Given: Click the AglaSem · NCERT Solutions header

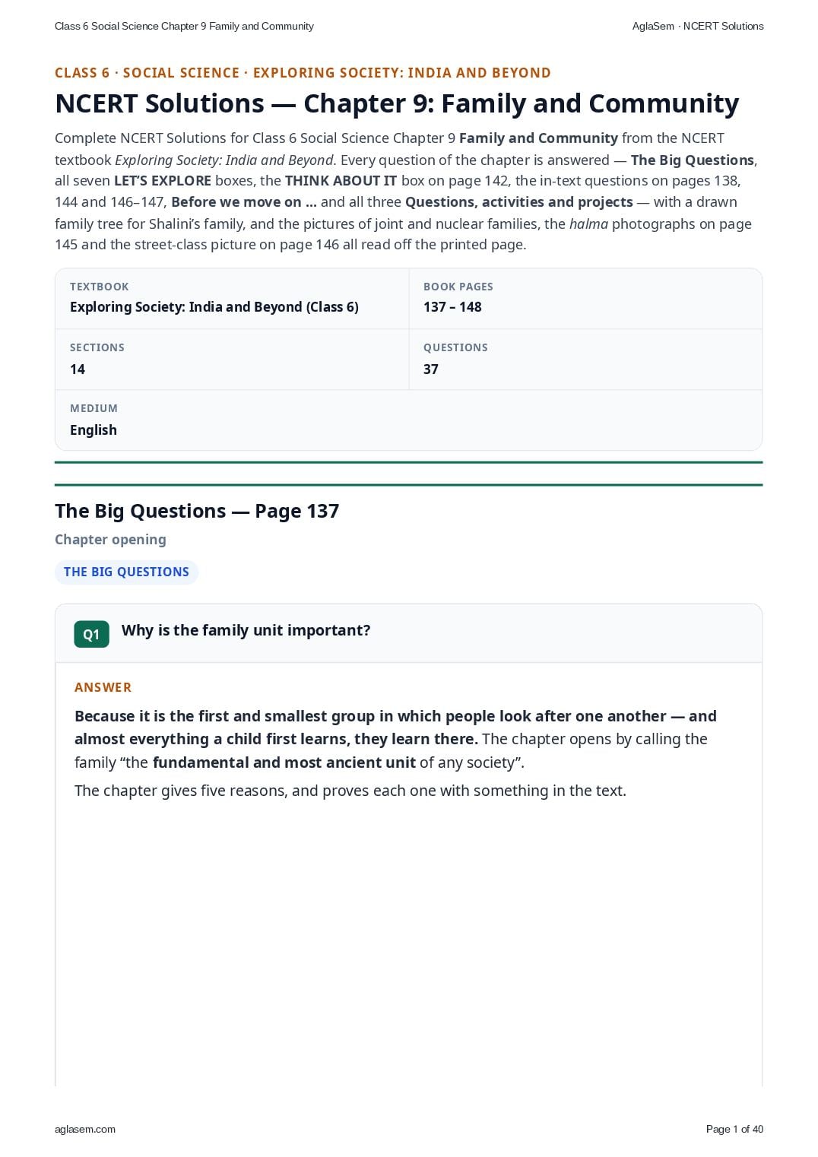Looking at the screenshot, I should coord(698,26).
